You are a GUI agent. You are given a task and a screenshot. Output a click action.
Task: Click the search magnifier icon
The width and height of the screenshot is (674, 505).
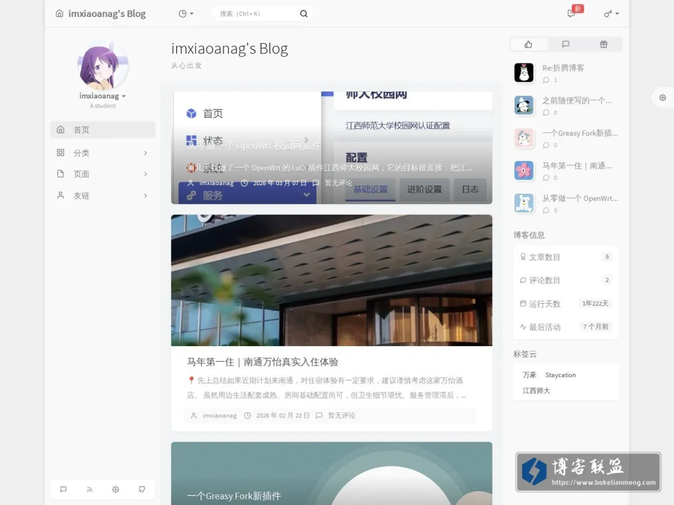pos(304,13)
